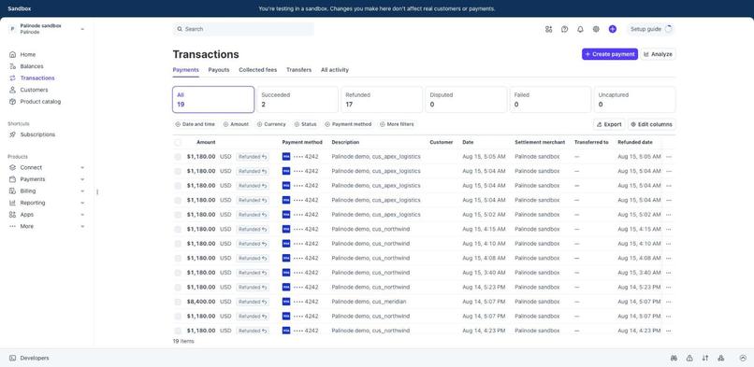The image size is (754, 367).
Task: Open the notifications bell
Action: 580,29
